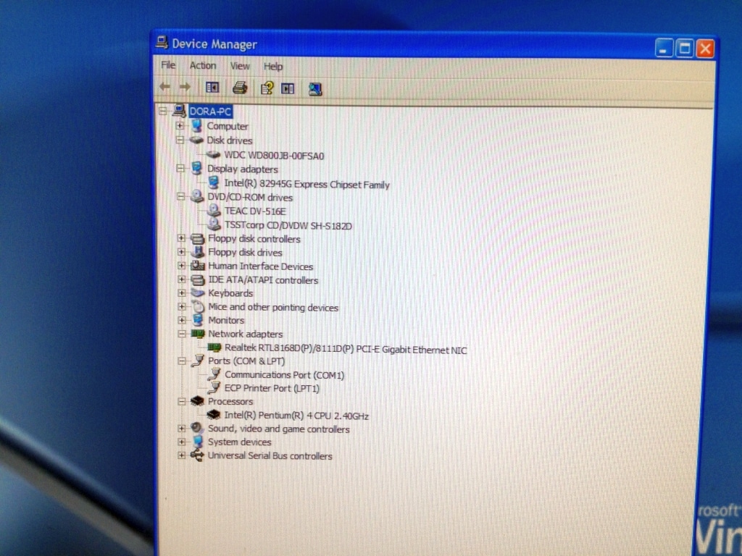Click the Universal Serial Bus controllers icon
Screen dimensions: 742x556
[197, 455]
